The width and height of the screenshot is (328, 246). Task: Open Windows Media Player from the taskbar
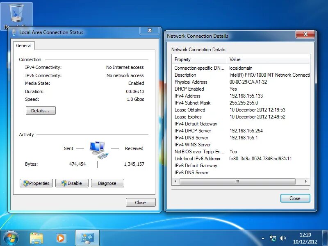[61, 238]
